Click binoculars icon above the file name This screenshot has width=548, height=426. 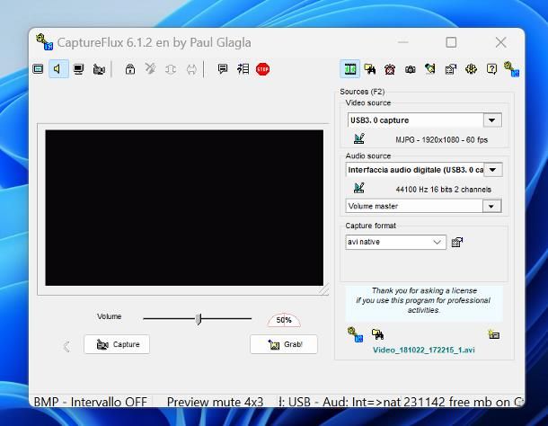(x=378, y=334)
